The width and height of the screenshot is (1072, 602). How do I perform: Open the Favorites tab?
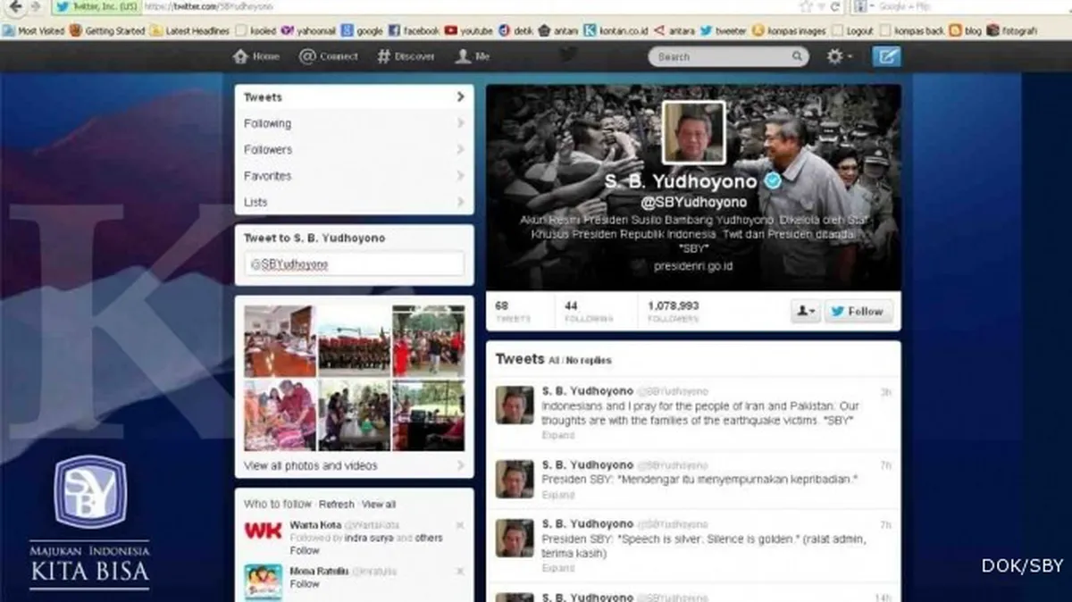[267, 176]
